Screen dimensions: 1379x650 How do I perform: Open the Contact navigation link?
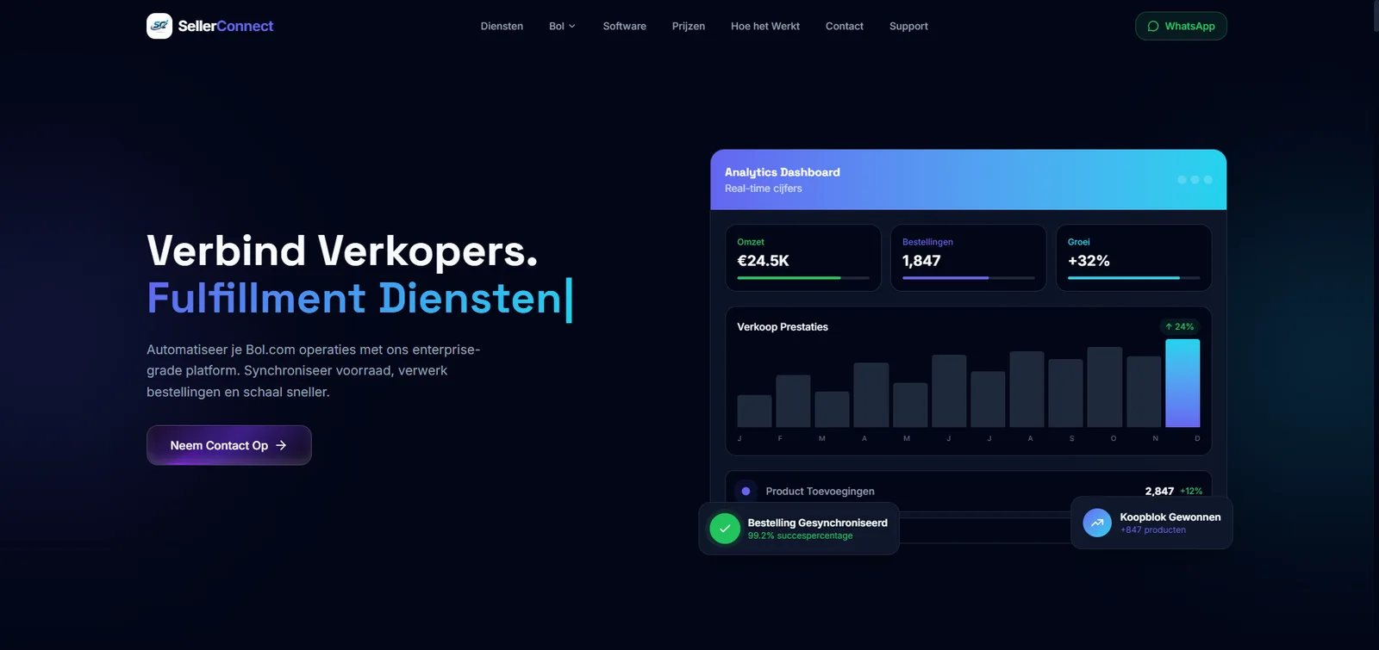(845, 27)
